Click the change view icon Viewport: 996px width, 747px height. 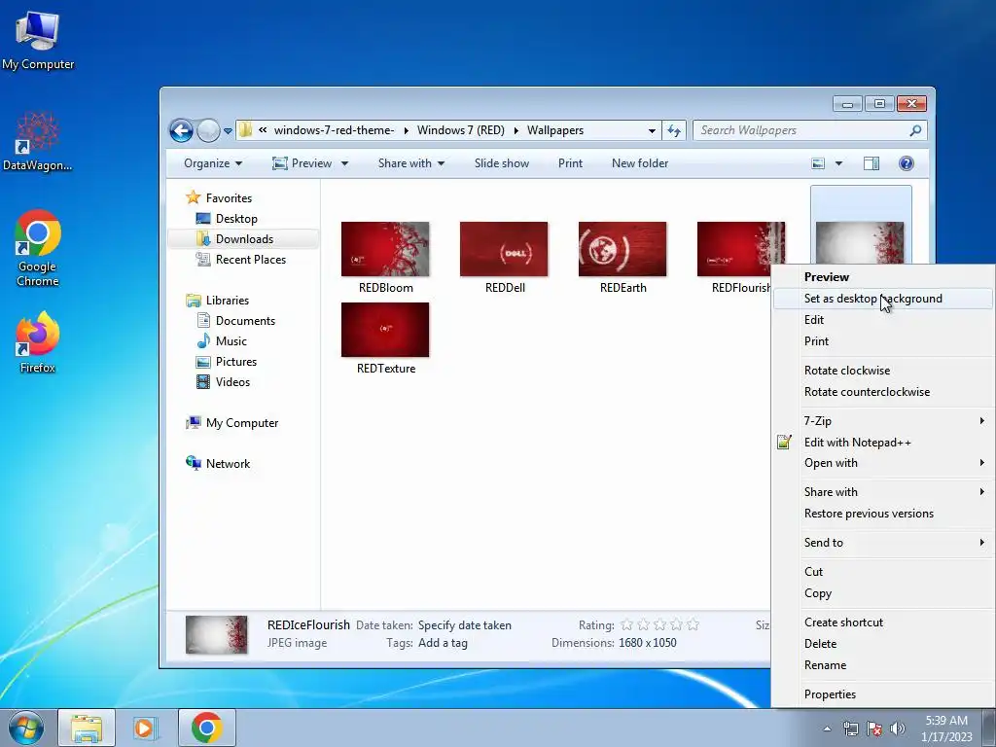[x=818, y=163]
